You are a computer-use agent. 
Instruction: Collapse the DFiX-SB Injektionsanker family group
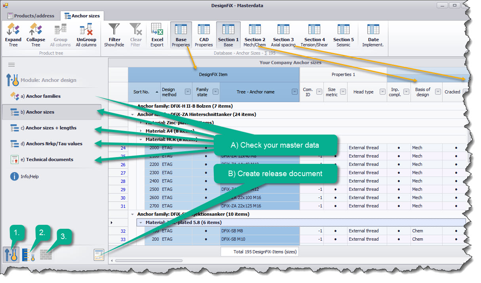(132, 214)
